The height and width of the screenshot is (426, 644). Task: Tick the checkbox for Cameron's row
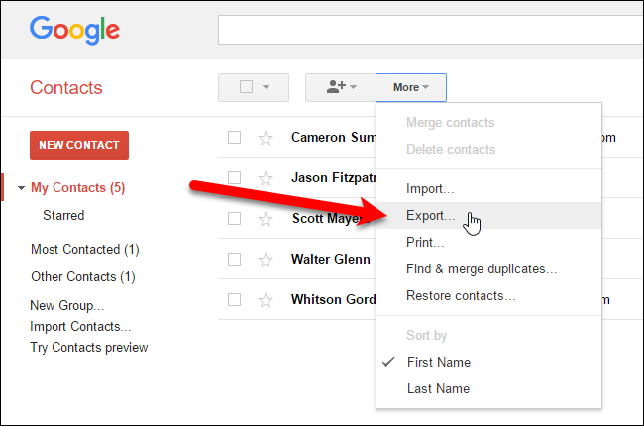[235, 138]
